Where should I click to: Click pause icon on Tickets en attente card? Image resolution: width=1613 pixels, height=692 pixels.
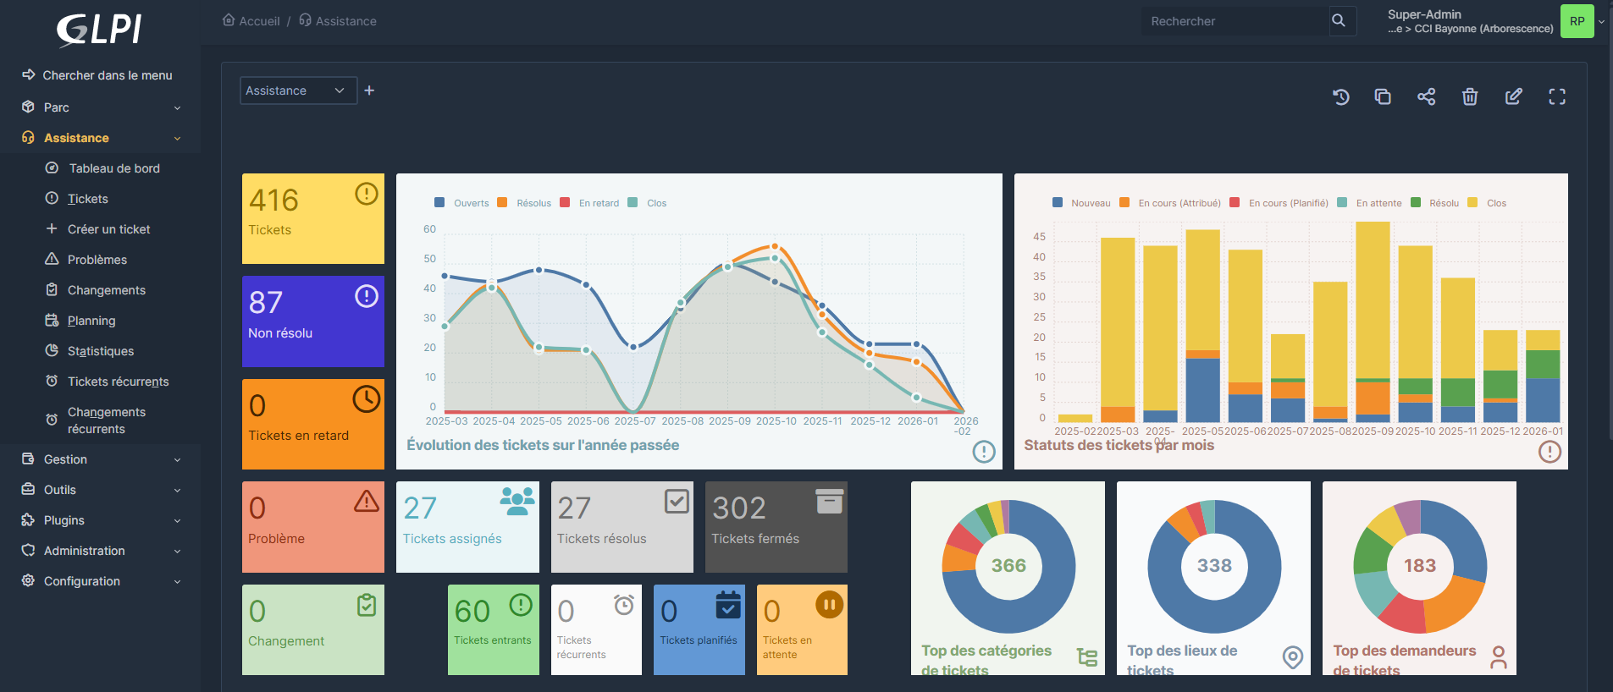(830, 604)
